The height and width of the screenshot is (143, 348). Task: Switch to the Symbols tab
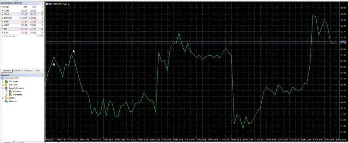pos(7,70)
